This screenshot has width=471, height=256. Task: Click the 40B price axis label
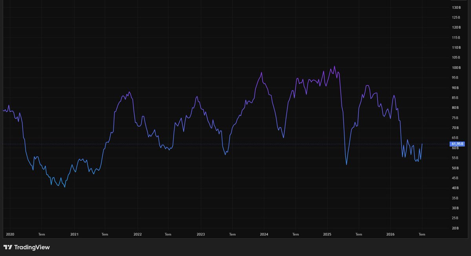pyautogui.click(x=455, y=188)
